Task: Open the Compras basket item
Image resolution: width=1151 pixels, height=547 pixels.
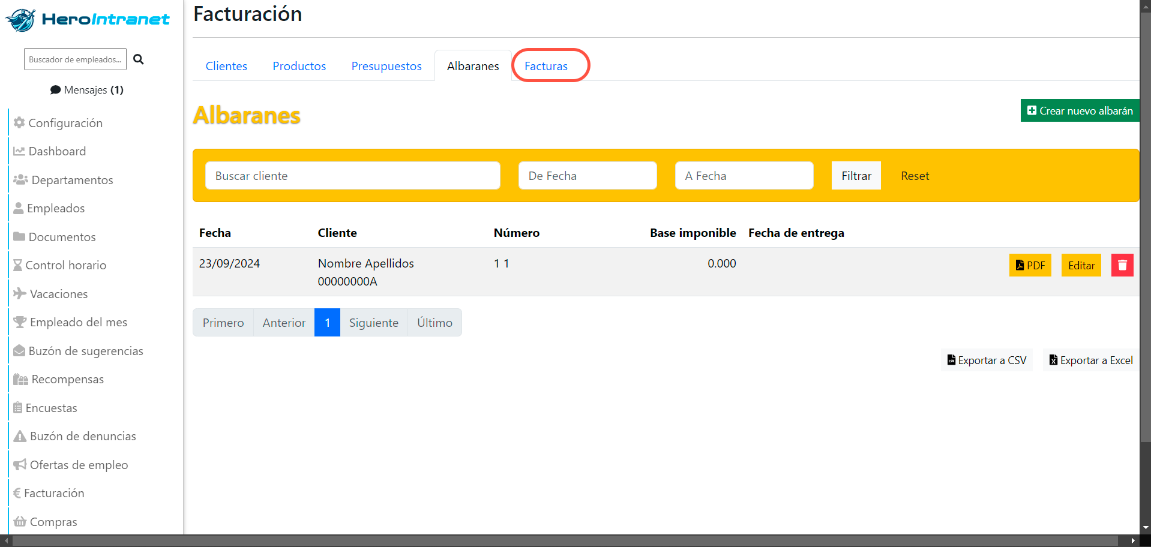Action: [x=45, y=522]
